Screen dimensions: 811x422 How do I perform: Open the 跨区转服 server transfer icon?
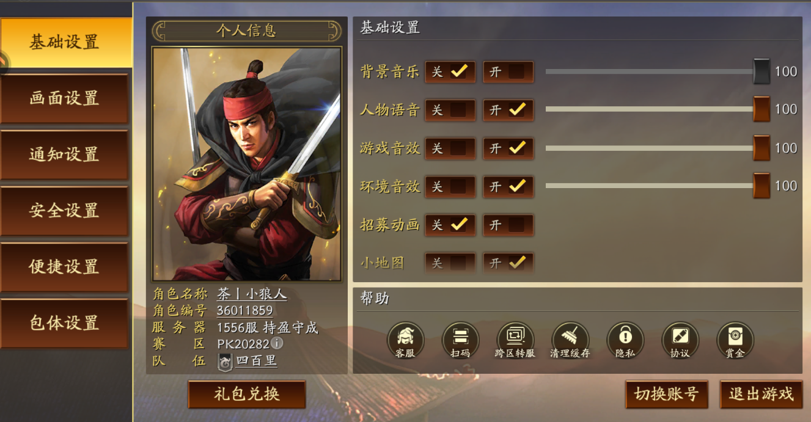coord(515,340)
